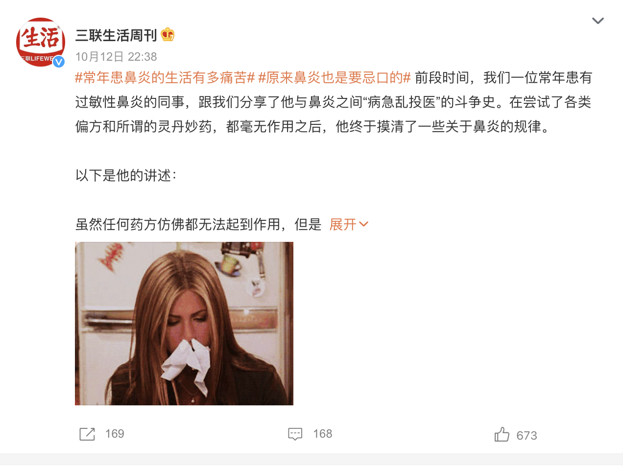Click the blue verified badge on avatar

[59, 61]
